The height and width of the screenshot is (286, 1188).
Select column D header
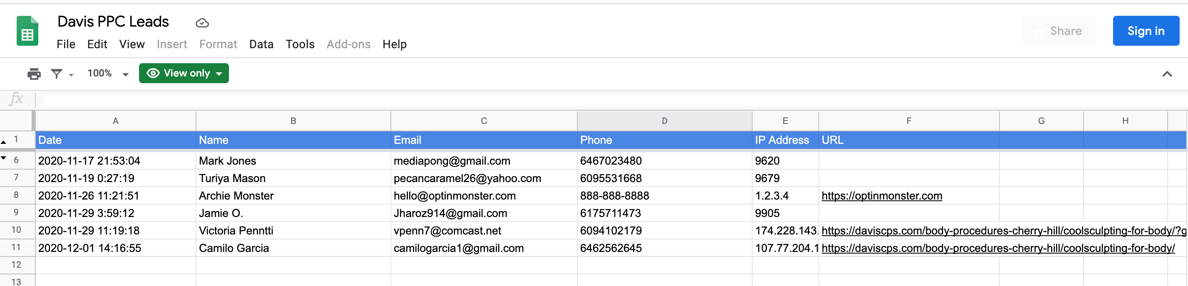tap(664, 121)
